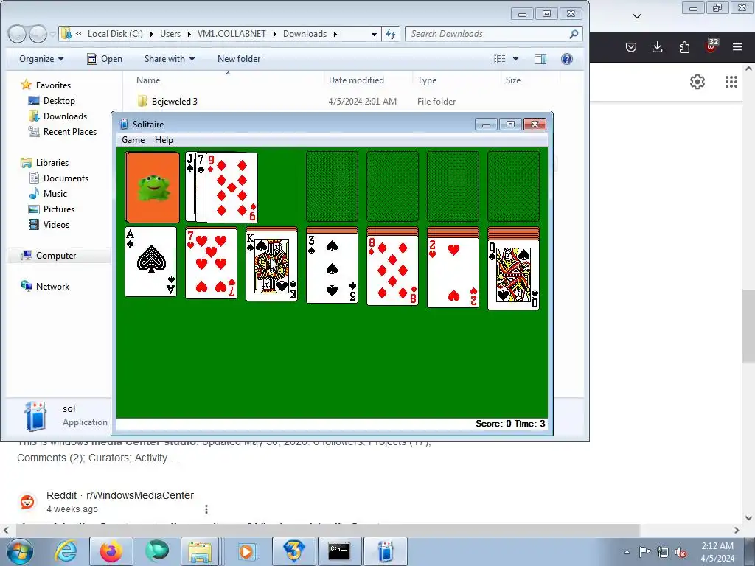Click the first empty foundation slot
755x566 pixels.
tap(333, 186)
